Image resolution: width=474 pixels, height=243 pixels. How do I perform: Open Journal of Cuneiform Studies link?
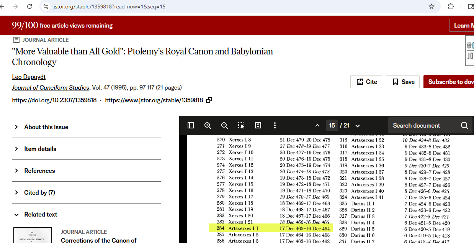(51, 87)
